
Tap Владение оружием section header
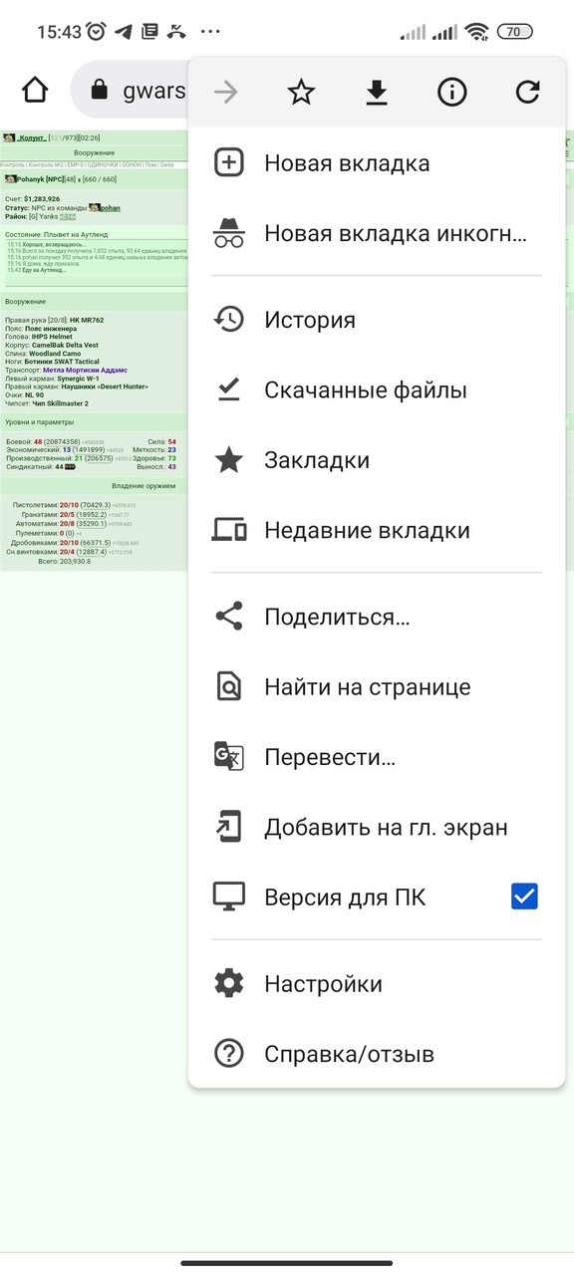[143, 486]
